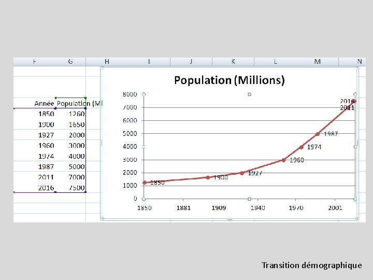Select the population cell 1260

click(70, 114)
